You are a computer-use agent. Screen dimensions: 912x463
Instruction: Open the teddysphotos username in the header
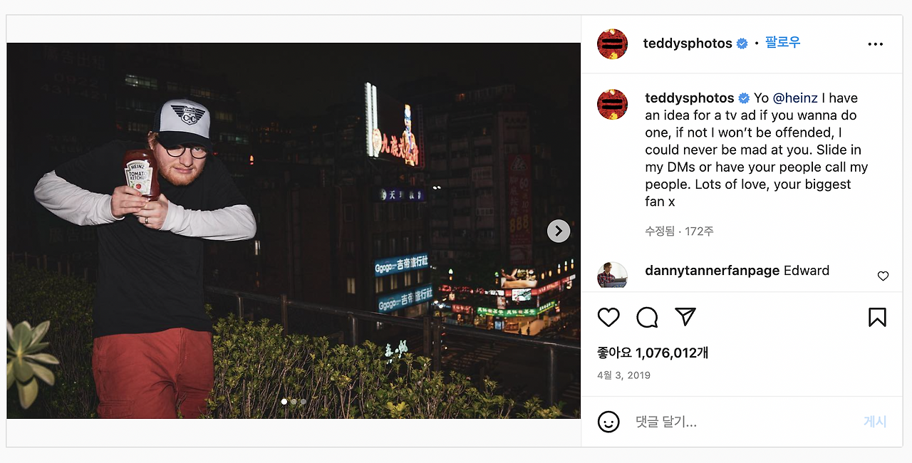click(688, 43)
